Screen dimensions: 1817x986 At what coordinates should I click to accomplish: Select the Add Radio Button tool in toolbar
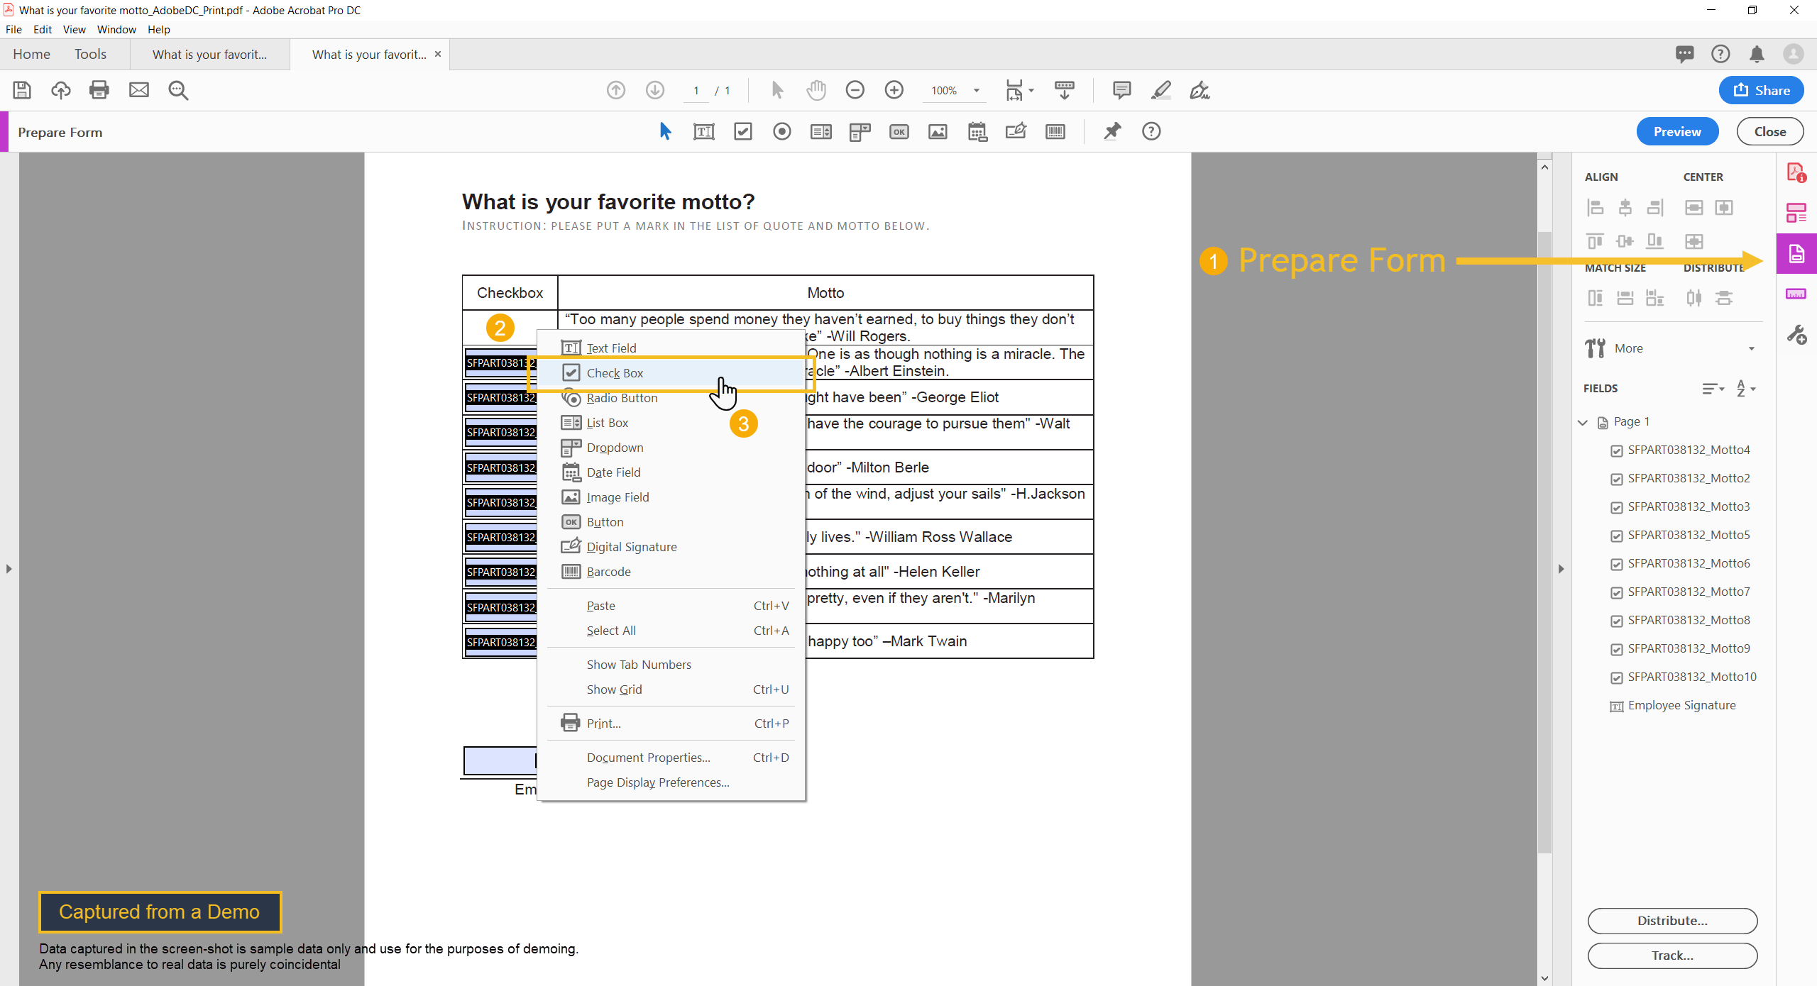[x=782, y=131]
